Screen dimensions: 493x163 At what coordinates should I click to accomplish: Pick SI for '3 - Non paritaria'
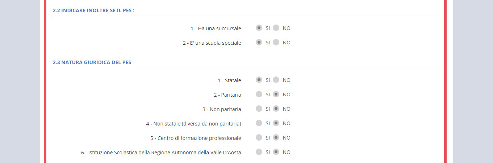pos(259,109)
